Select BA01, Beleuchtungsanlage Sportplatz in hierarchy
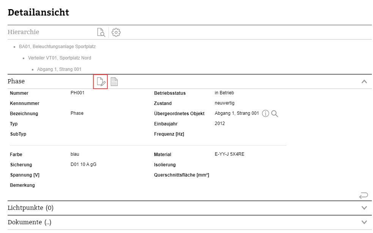This screenshot has height=233, width=373. [x=57, y=47]
